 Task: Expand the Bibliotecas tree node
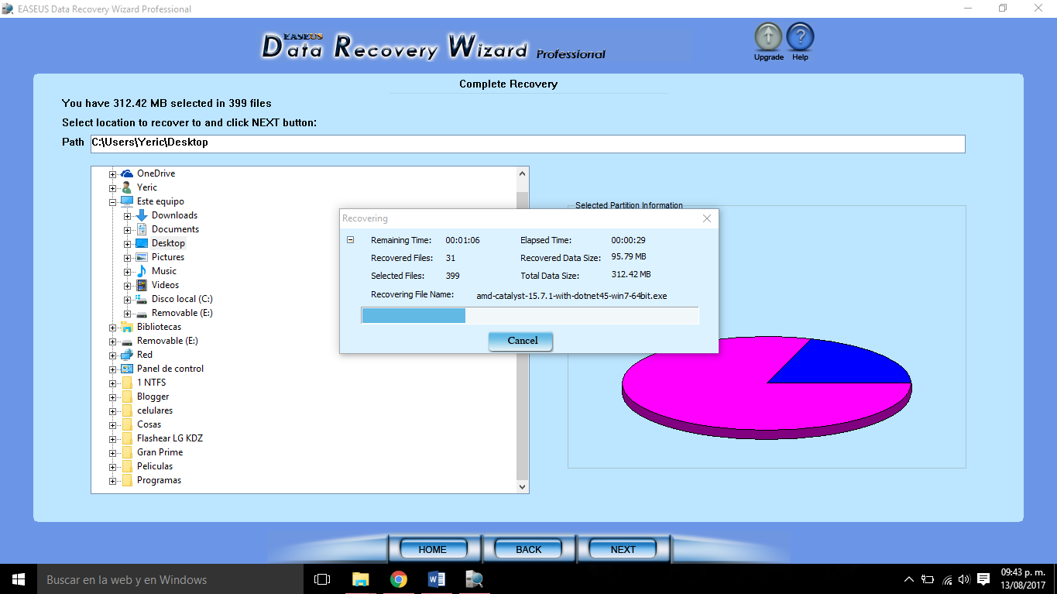tap(113, 327)
